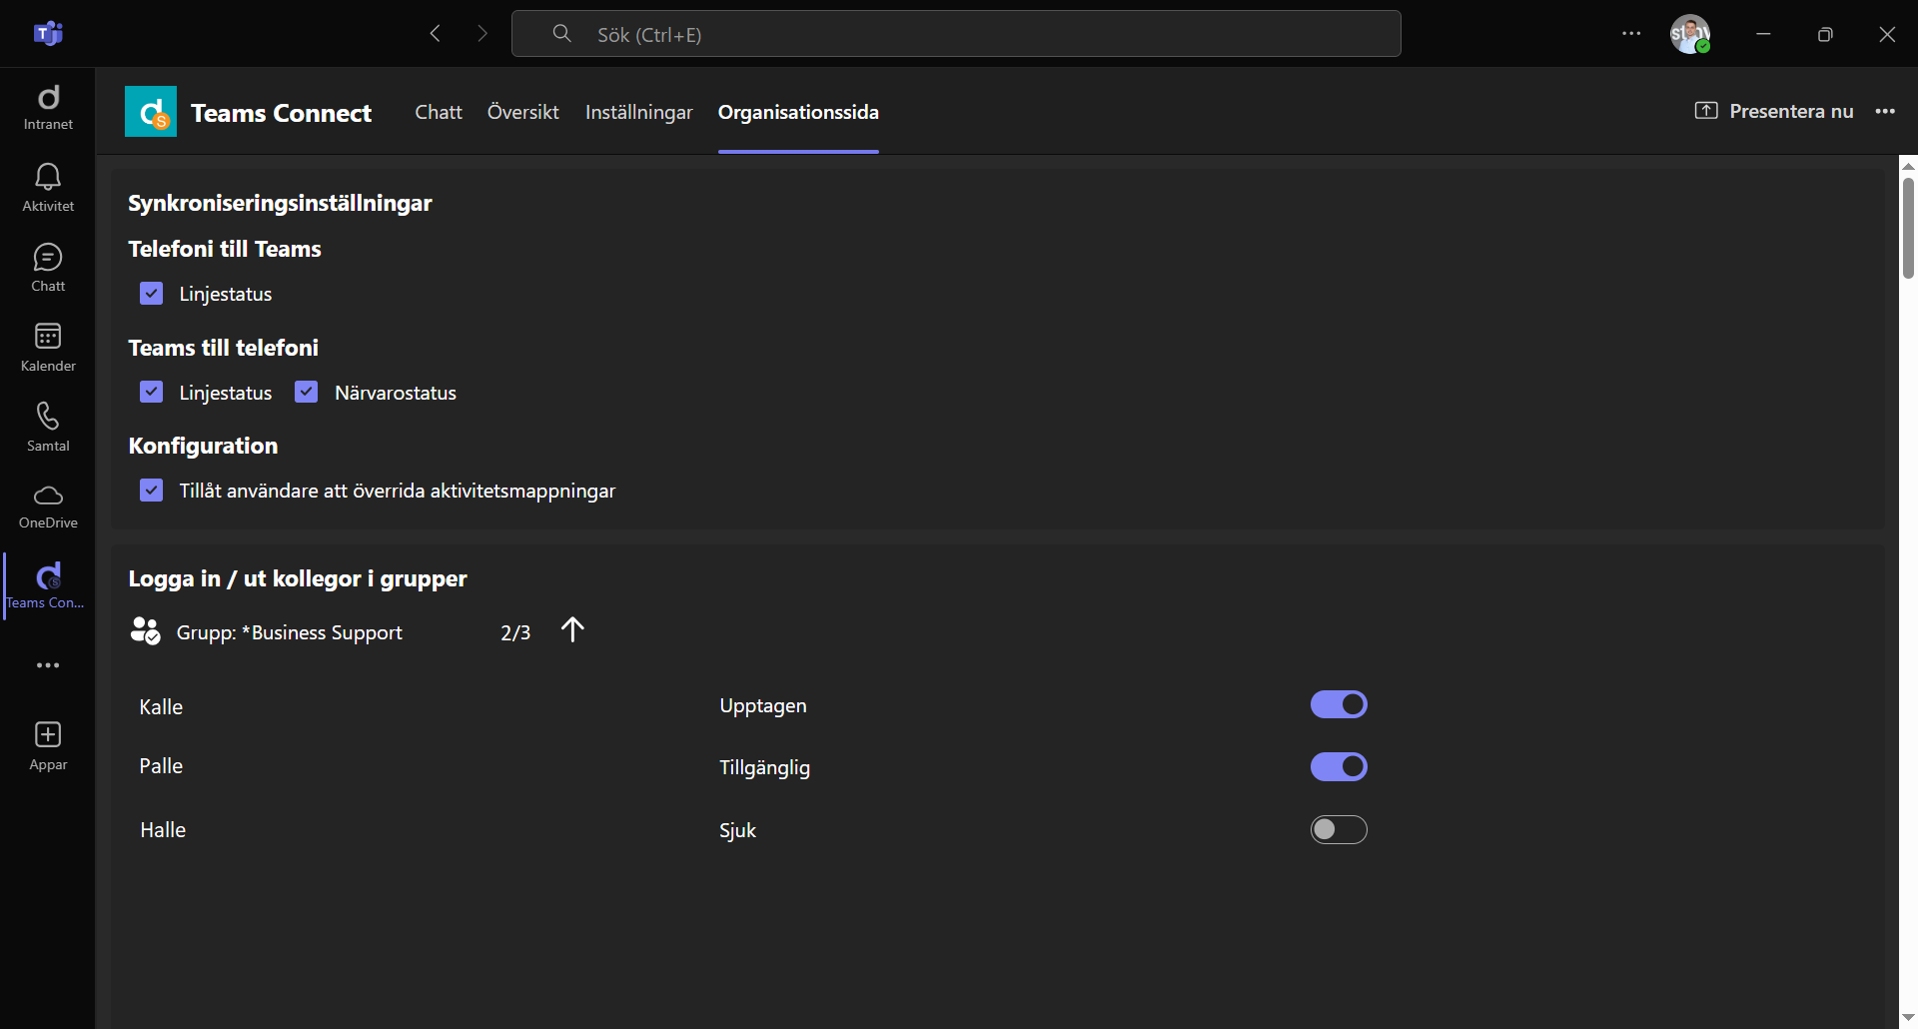Open Appar from the sidebar
1918x1029 pixels.
[x=47, y=743]
